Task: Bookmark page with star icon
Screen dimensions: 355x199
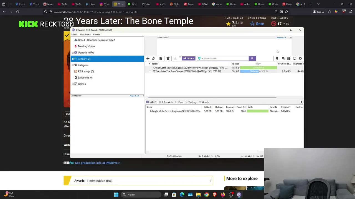Action: (286, 12)
